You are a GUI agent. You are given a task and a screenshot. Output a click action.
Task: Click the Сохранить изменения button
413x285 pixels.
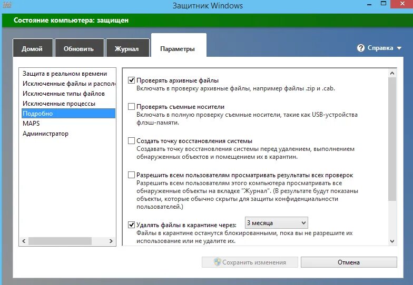pos(250,262)
